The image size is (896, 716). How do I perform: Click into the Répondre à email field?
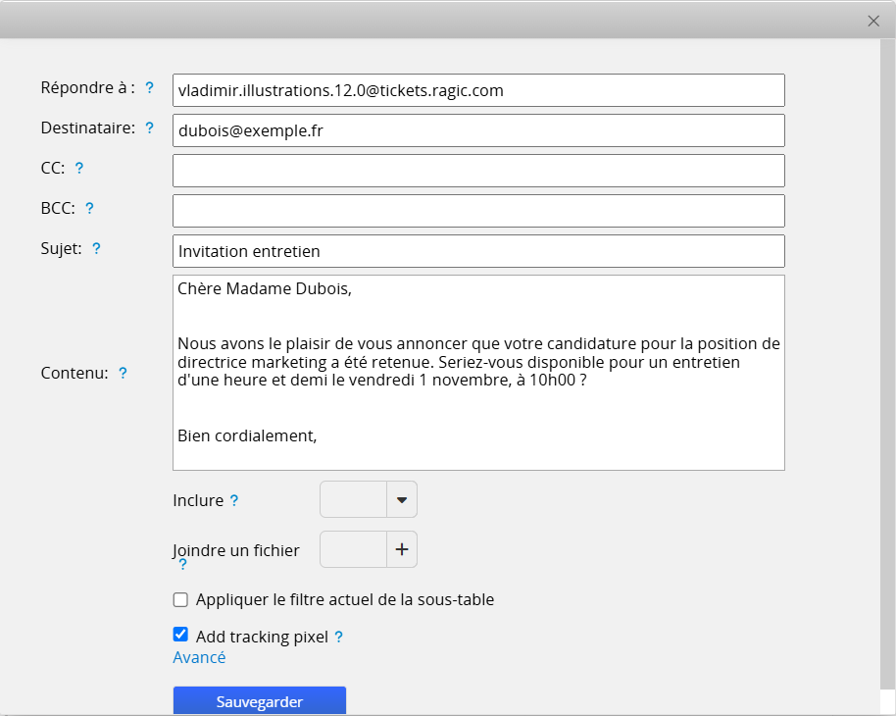tap(478, 90)
